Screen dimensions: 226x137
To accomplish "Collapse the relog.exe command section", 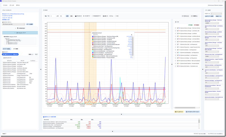I will tap(20, 33).
